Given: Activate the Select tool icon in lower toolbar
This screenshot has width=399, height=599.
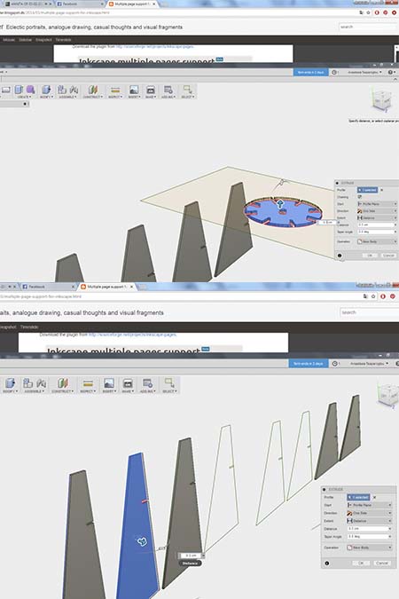Looking at the screenshot, I should pyautogui.click(x=169, y=383).
